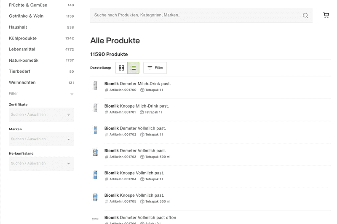Open Biomilk Demeter Vollmilch past offen

coord(140,218)
